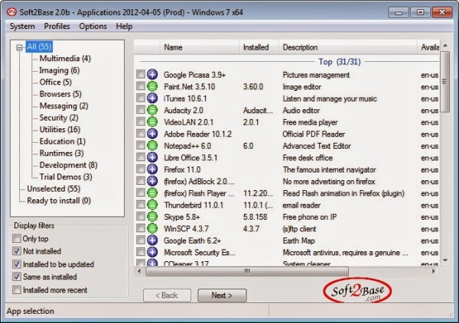Click the Soft2Base title bar app icon
The width and height of the screenshot is (459, 323).
click(x=11, y=12)
